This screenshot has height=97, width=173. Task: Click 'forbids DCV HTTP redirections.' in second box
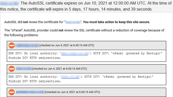(35, 81)
